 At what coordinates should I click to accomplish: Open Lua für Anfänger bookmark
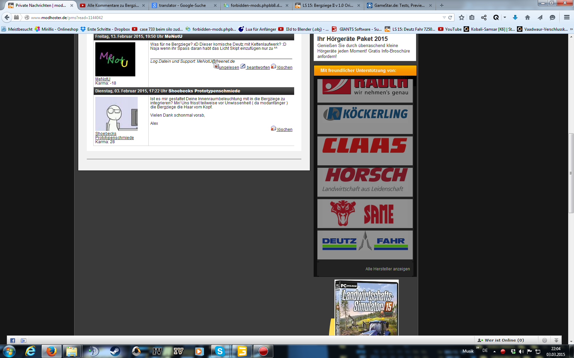tap(257, 29)
